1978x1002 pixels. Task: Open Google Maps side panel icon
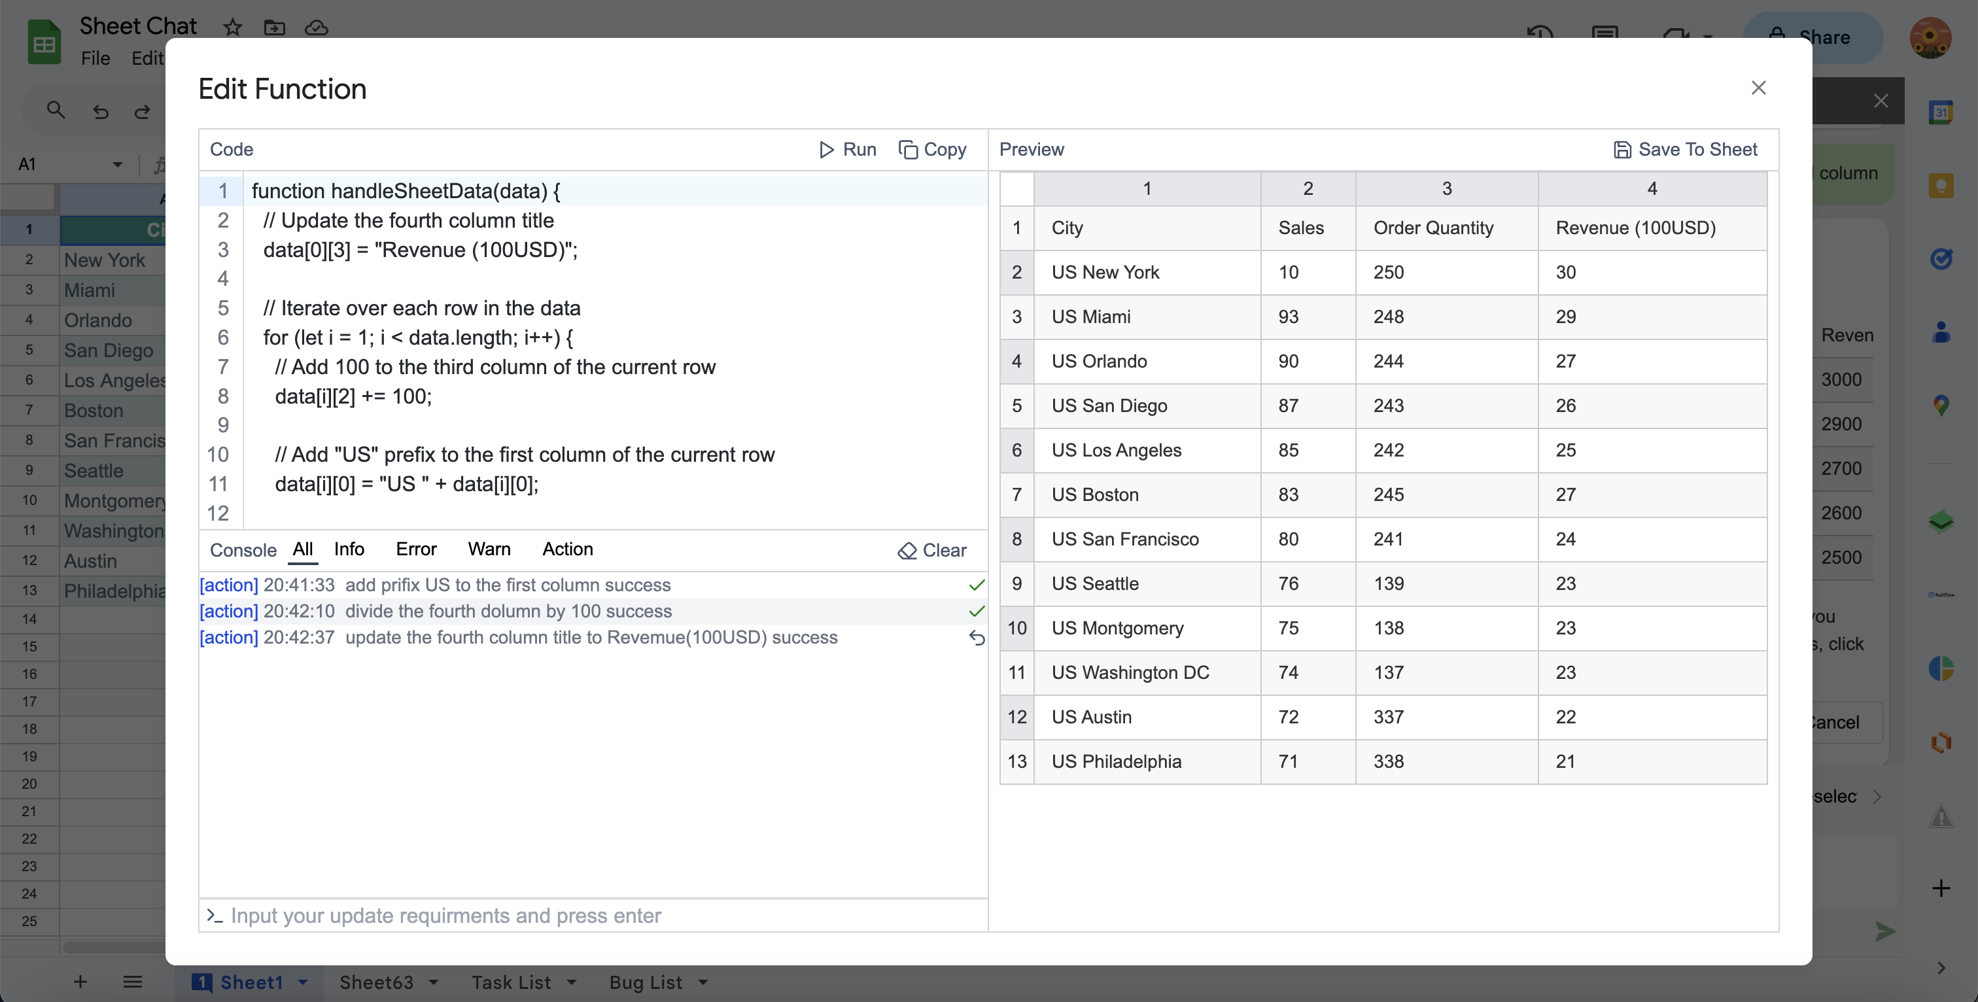1940,406
